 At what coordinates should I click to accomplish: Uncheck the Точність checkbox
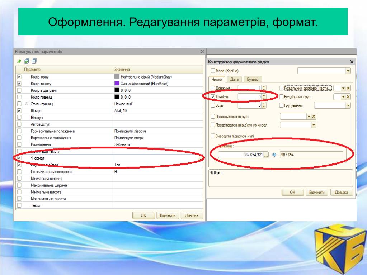[213, 96]
